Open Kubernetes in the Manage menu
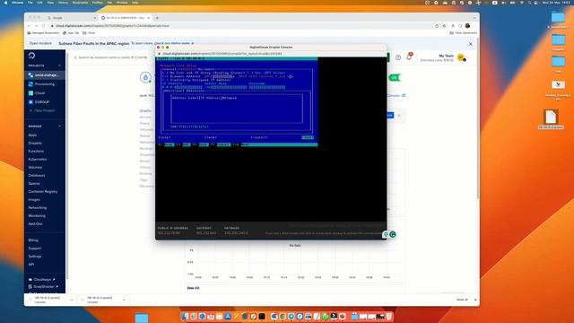Screen dimensions: 574x323 click(x=38, y=160)
